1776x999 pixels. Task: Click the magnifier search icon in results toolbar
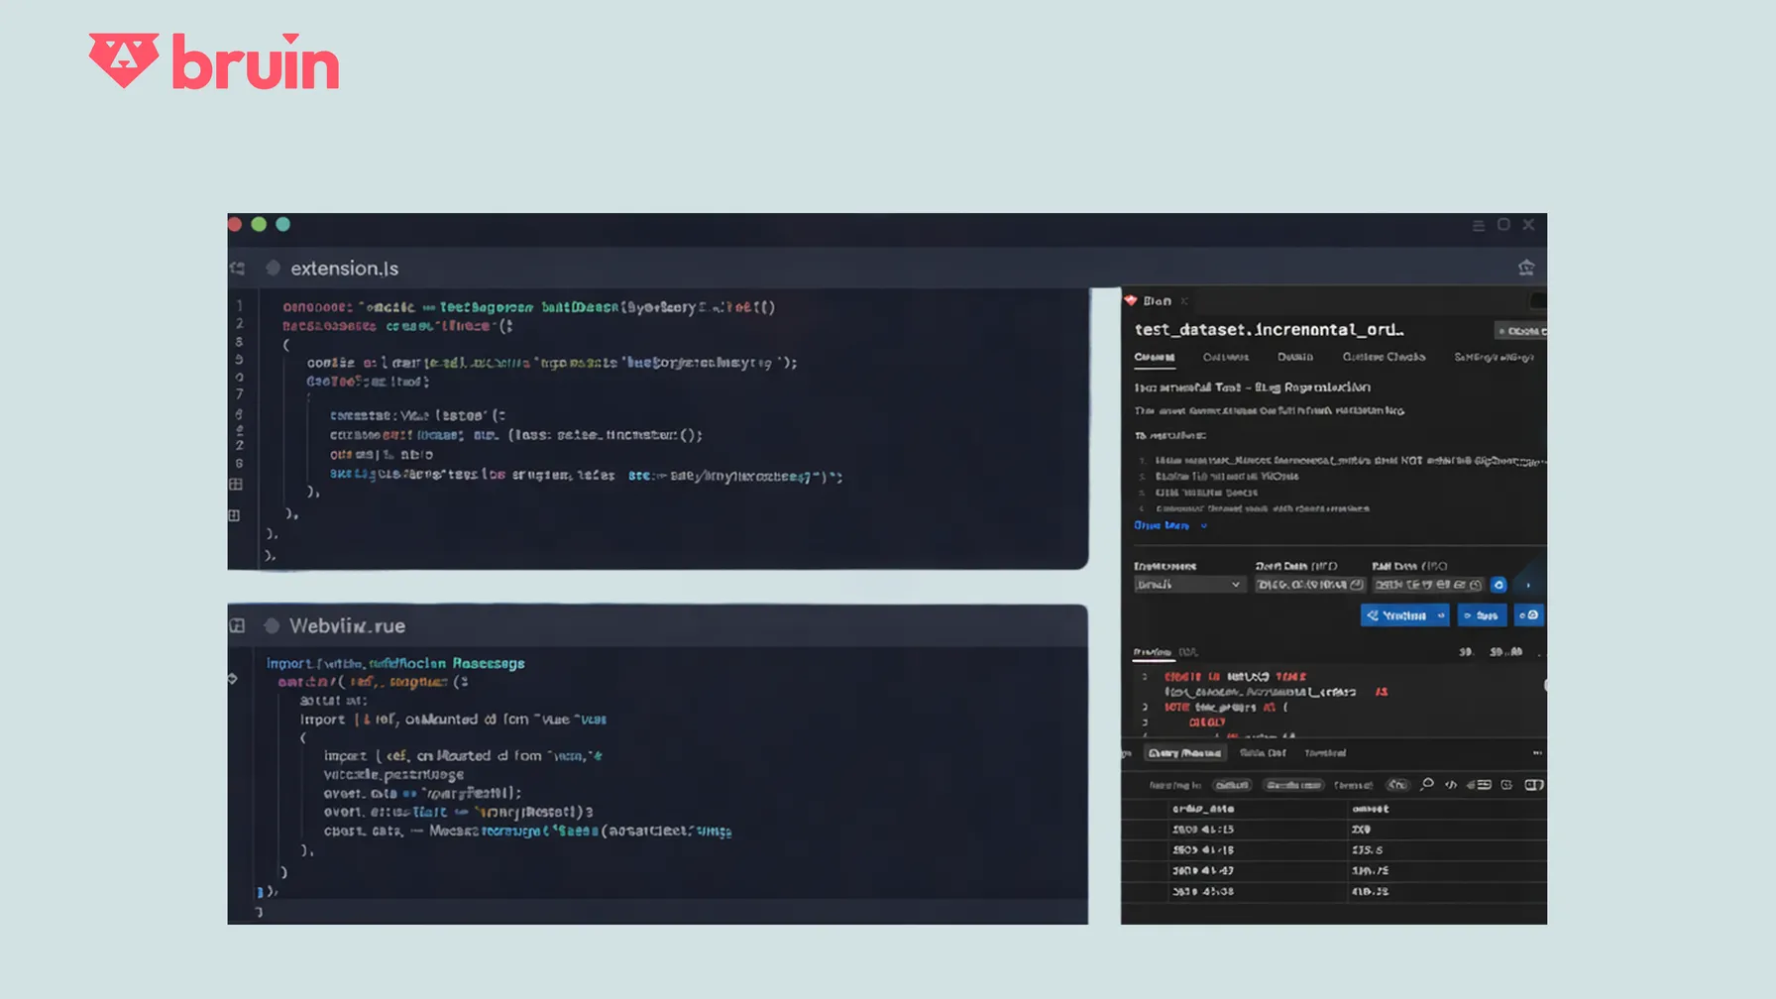[x=1426, y=785]
